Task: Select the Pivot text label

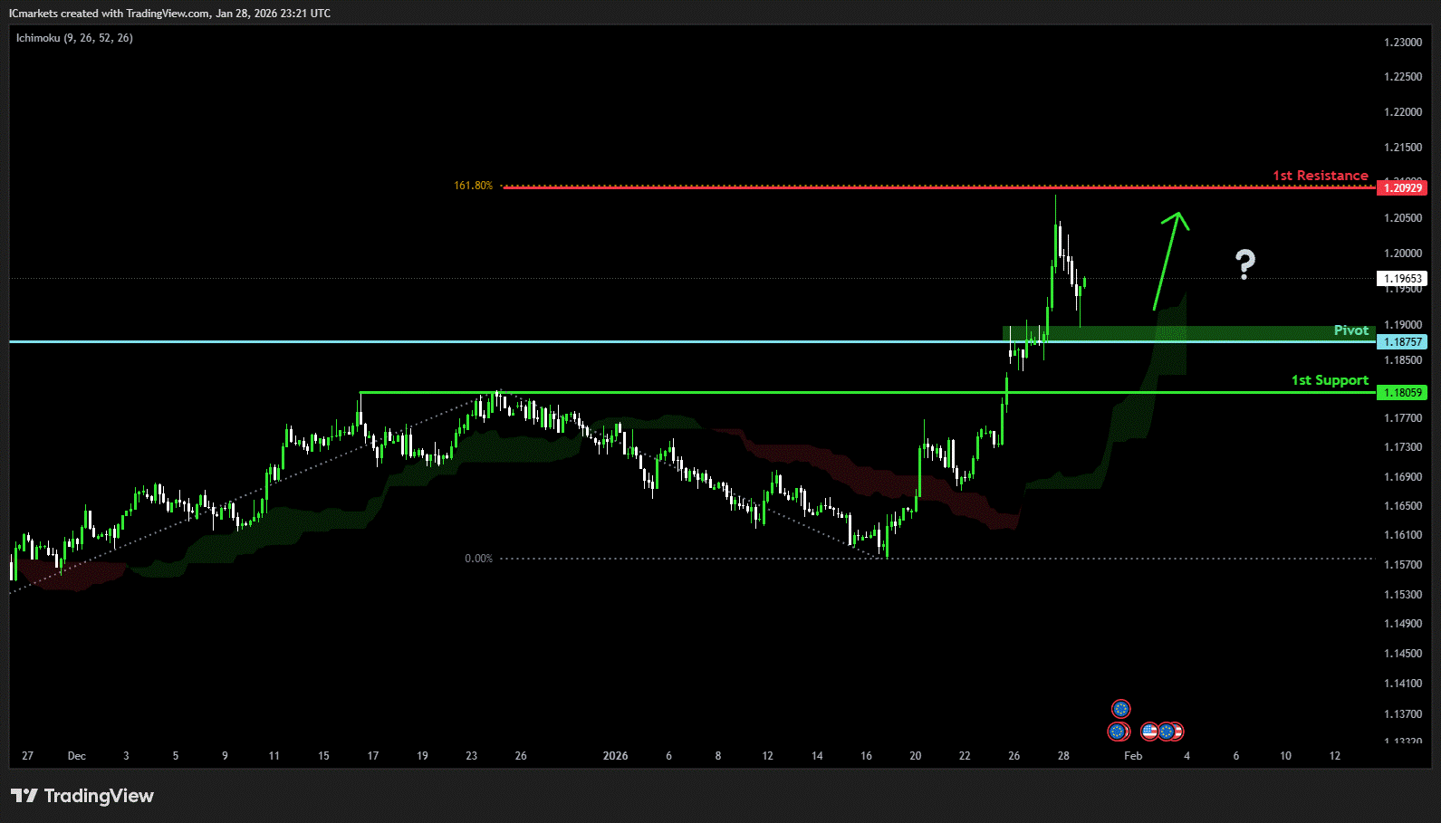Action: click(x=1350, y=330)
